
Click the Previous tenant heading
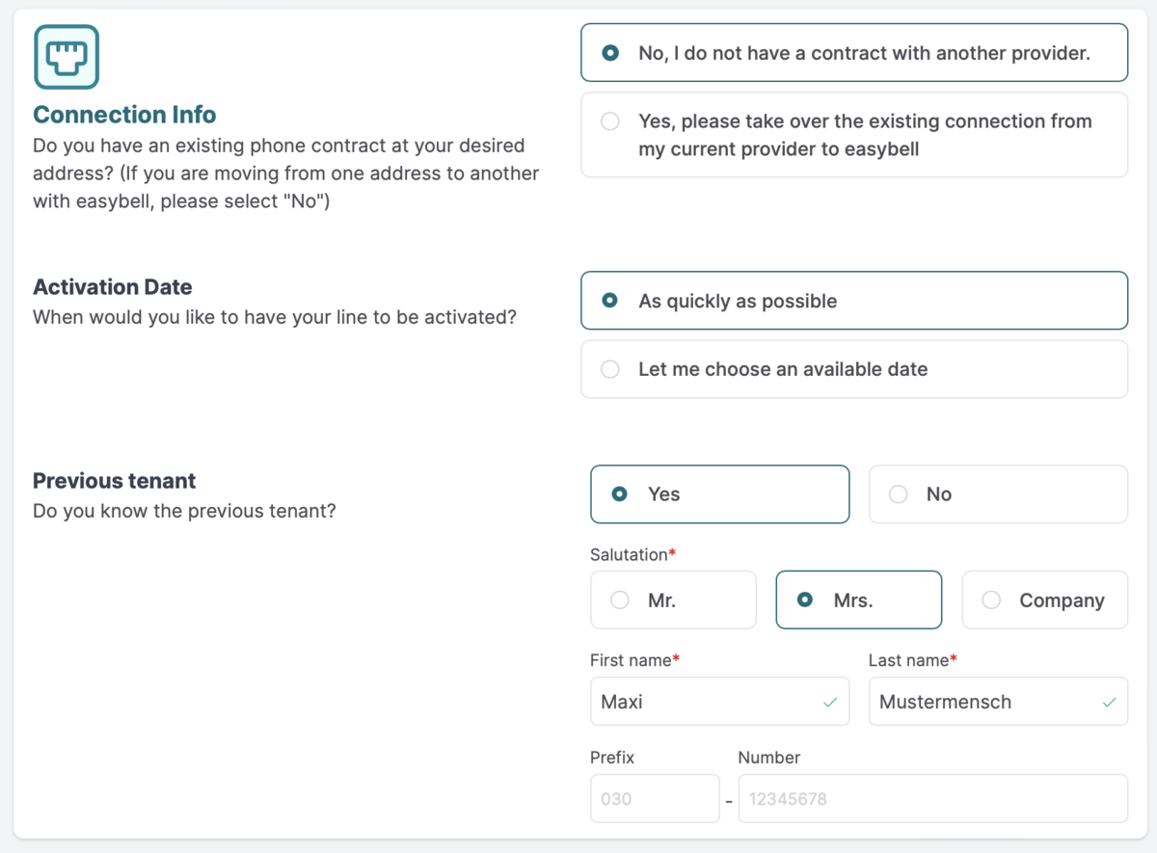(115, 481)
